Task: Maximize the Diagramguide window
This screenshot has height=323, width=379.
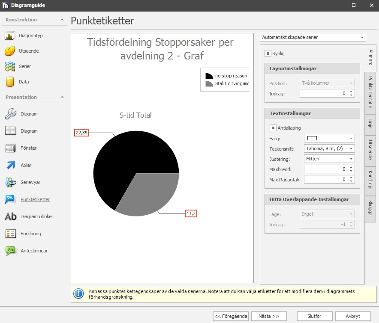Action: (x=354, y=5)
